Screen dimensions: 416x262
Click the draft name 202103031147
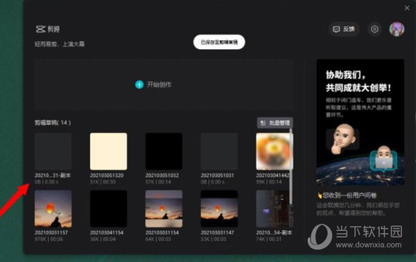(x=217, y=233)
